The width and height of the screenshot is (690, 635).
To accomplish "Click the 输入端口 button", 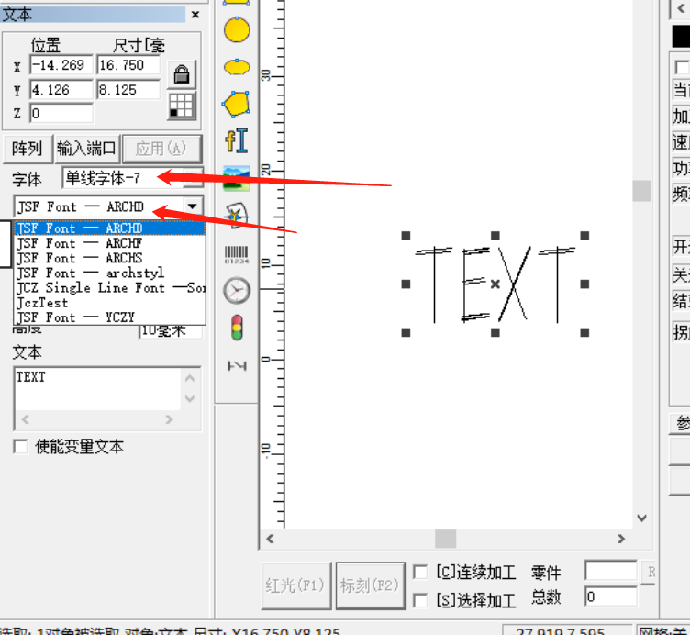I will tap(86, 149).
